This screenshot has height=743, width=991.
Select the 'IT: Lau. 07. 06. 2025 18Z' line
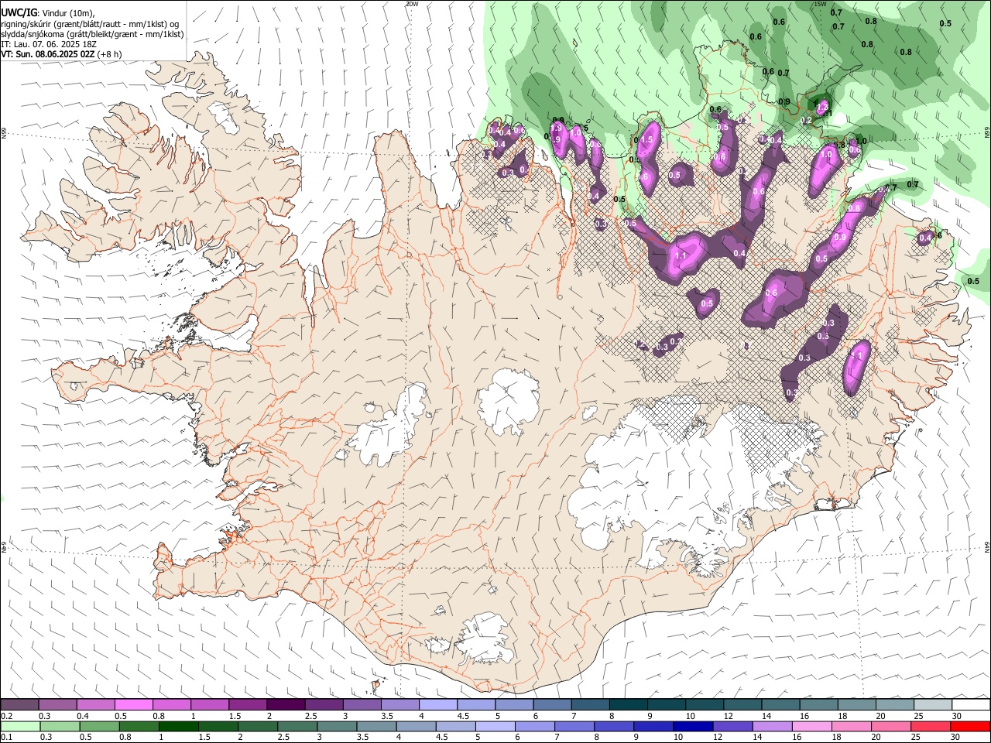click(49, 44)
